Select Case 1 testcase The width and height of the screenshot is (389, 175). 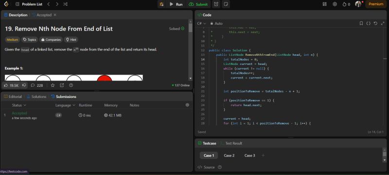coord(209,156)
